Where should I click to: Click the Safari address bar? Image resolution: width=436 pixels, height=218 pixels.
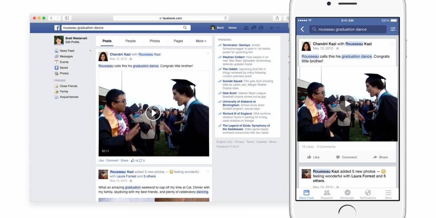tap(170, 18)
